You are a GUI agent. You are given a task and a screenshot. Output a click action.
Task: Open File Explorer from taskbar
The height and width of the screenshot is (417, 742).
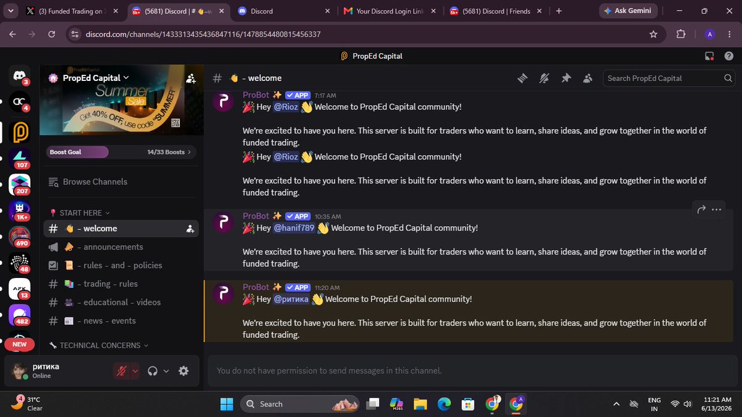coord(420,404)
